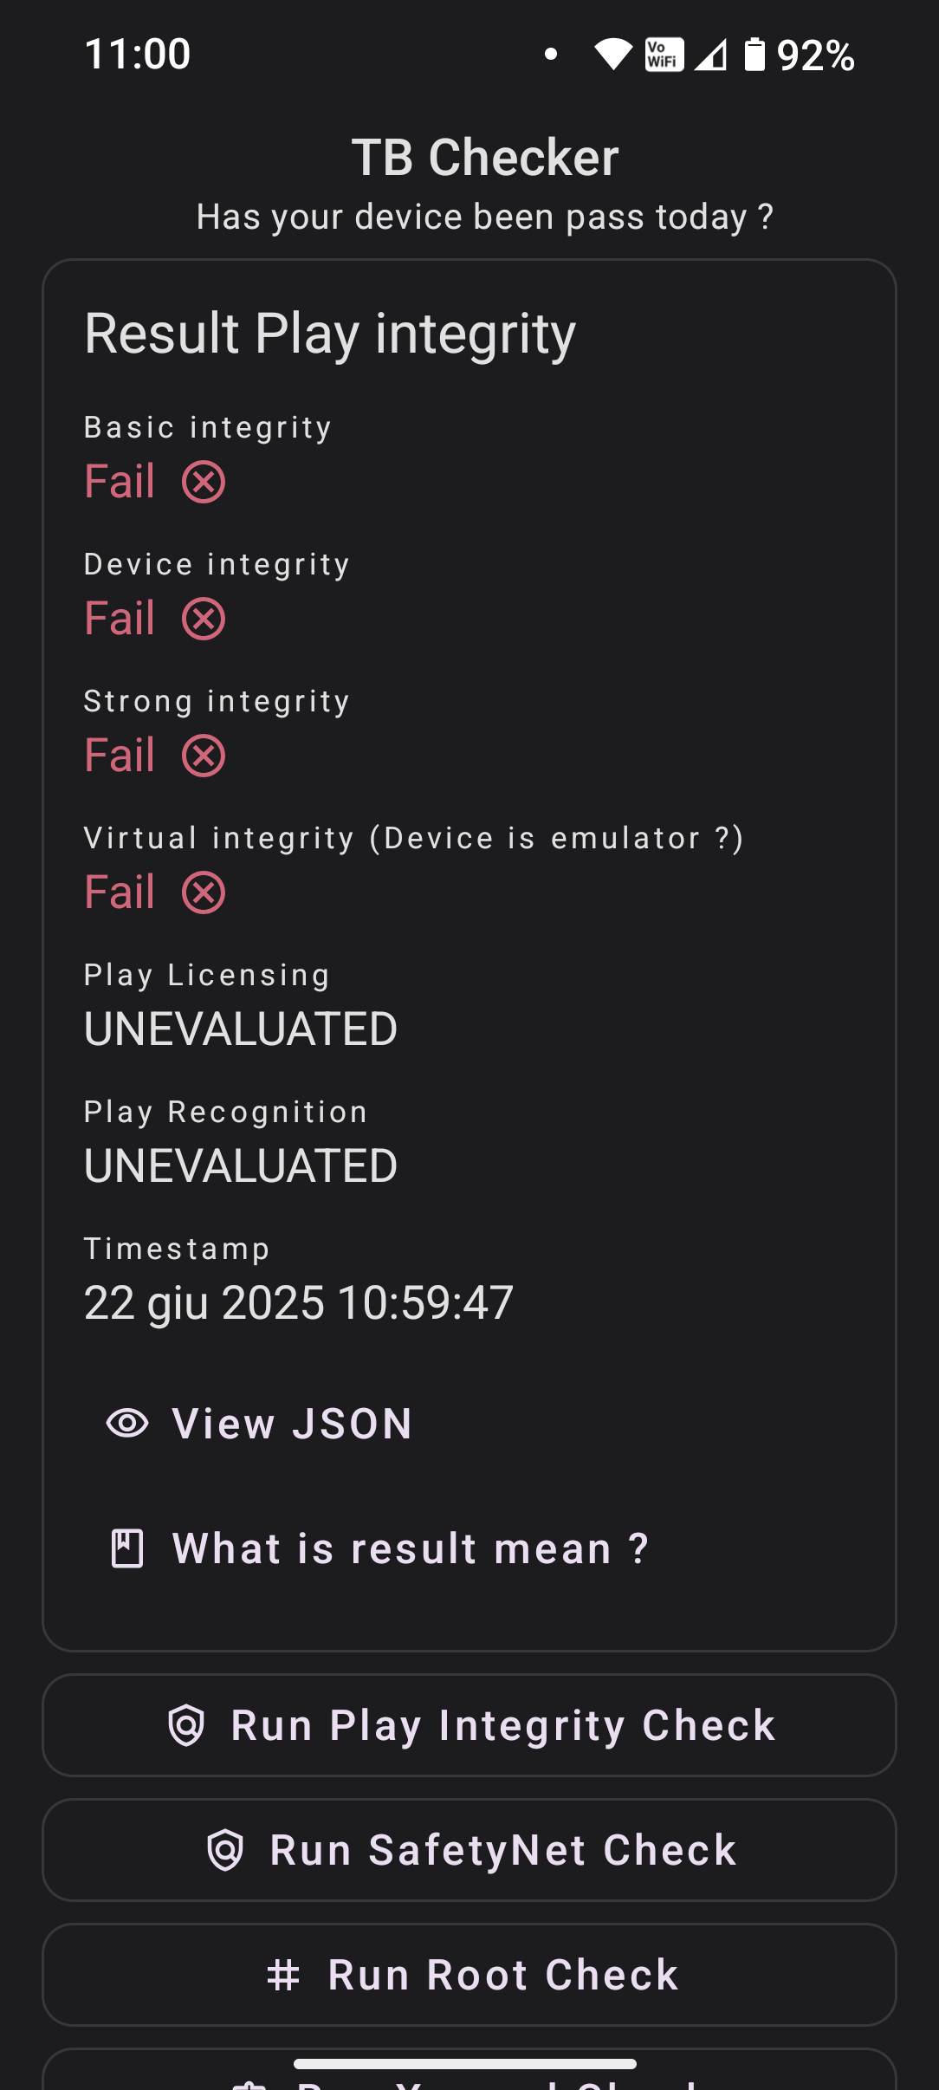Tap the Virtual integrity fail X icon

click(x=204, y=892)
